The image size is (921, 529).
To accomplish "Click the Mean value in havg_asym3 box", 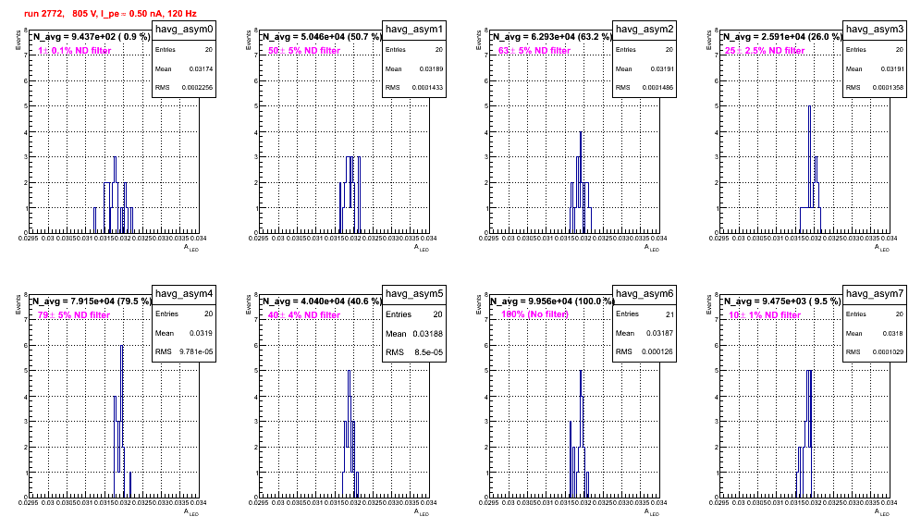I will [891, 68].
